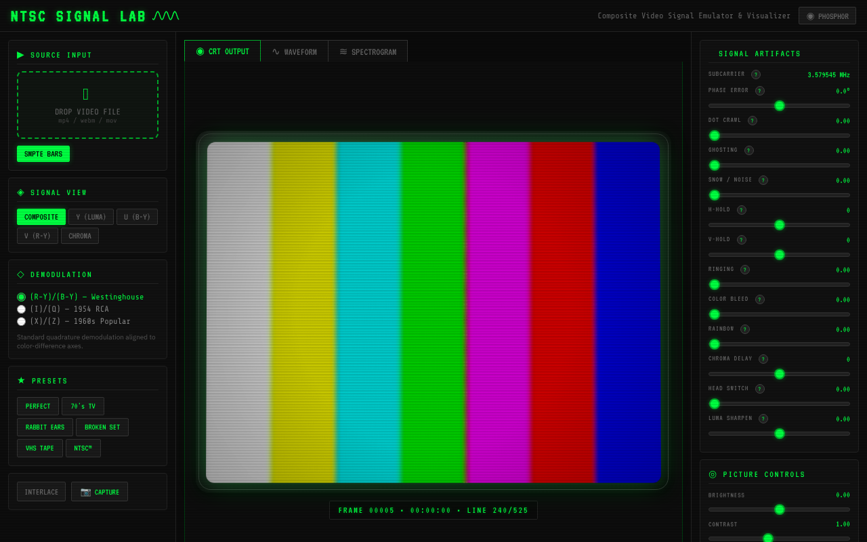867x542 pixels.
Task: Click the Head Switch help icon
Action: coord(759,389)
